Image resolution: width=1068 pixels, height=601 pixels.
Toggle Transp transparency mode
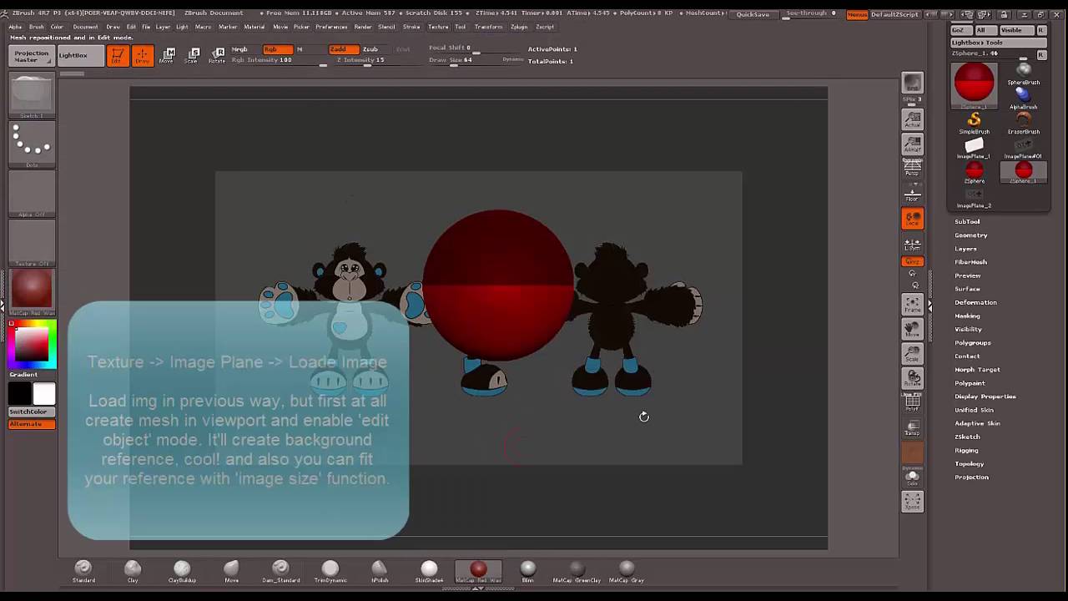[912, 429]
